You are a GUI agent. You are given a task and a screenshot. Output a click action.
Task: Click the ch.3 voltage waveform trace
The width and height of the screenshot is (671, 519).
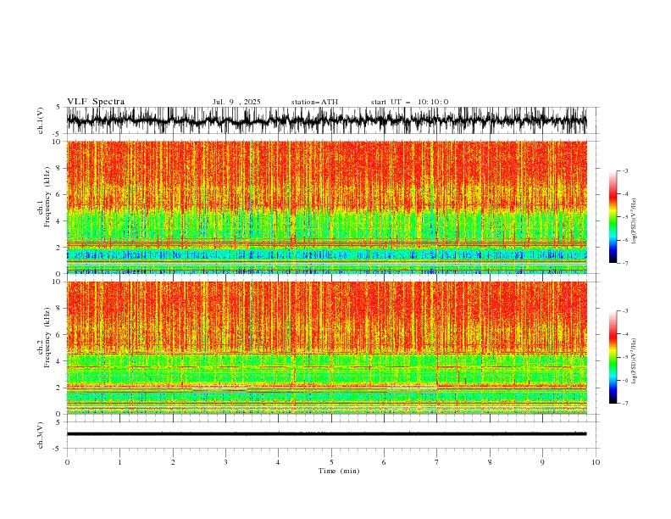[326, 434]
